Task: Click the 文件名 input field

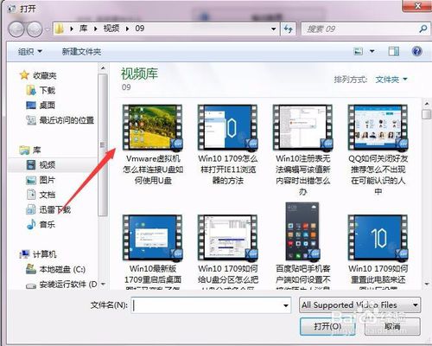Action: 211,305
